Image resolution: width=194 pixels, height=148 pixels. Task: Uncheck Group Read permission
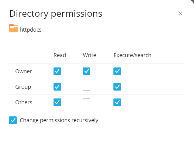pos(57,87)
